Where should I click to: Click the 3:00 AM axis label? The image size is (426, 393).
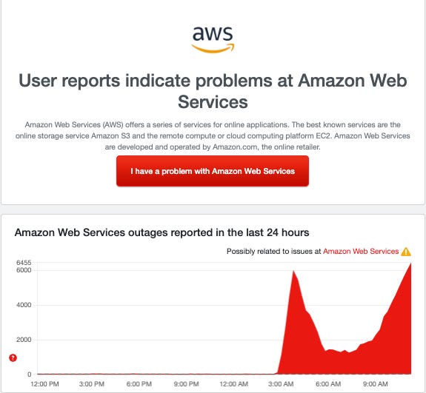click(281, 384)
